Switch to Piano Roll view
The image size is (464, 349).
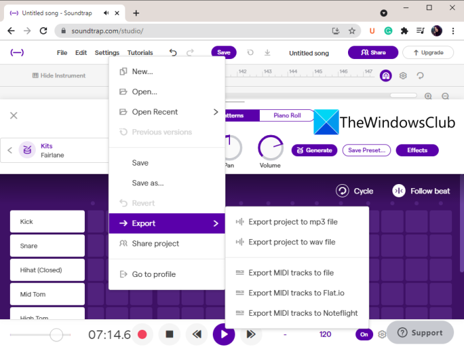[x=287, y=115]
